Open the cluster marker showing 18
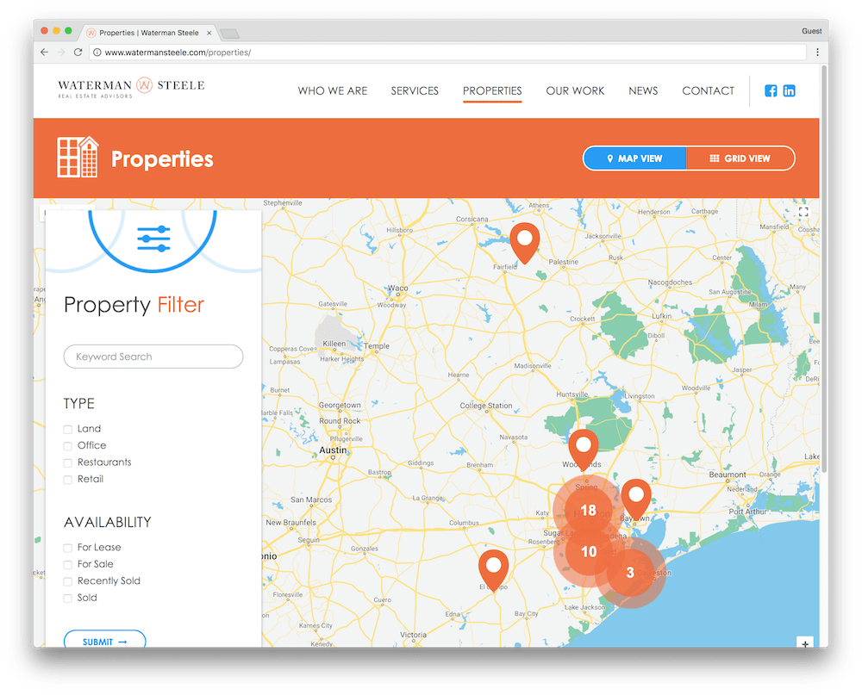This screenshot has width=862, height=695. pos(588,511)
